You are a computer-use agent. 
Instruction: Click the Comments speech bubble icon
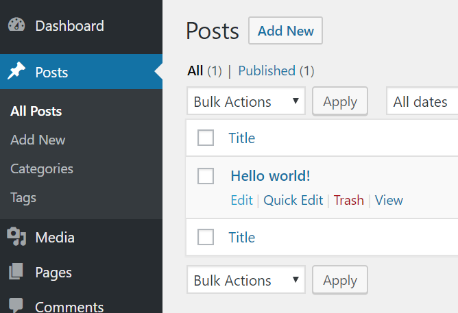tap(16, 305)
